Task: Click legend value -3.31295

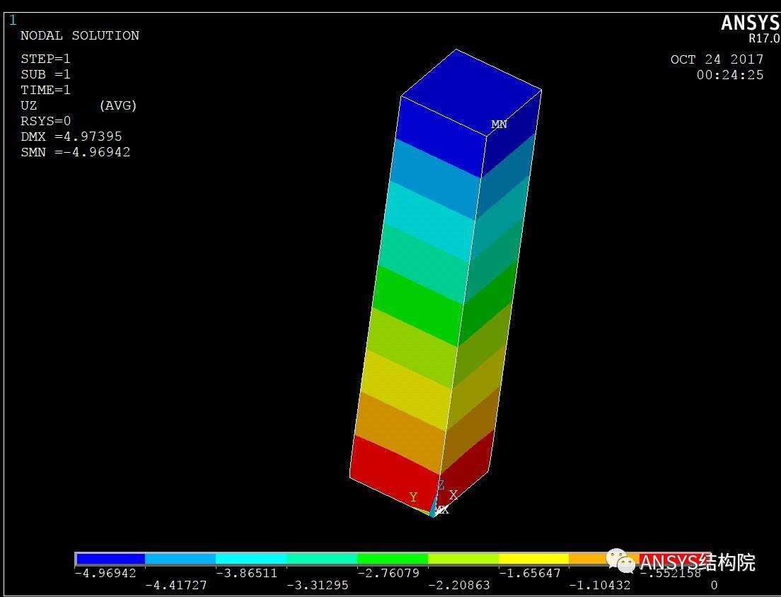Action: pyautogui.click(x=317, y=585)
